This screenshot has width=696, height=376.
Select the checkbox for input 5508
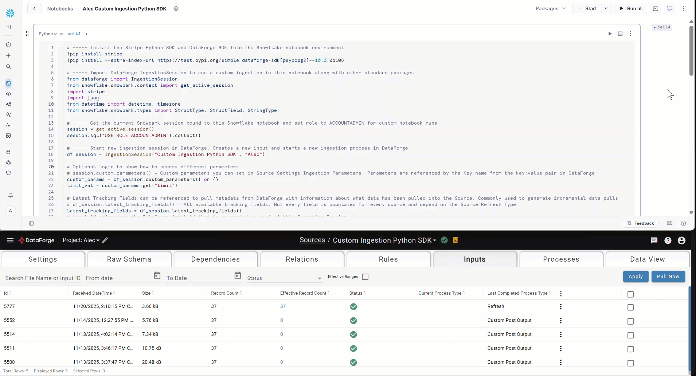point(631,363)
